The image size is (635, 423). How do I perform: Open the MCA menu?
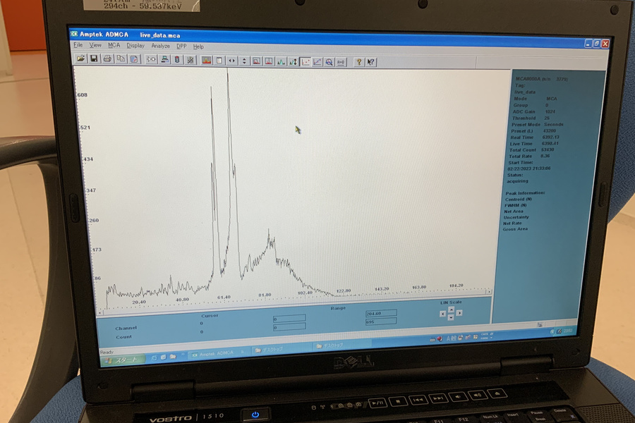pyautogui.click(x=114, y=45)
